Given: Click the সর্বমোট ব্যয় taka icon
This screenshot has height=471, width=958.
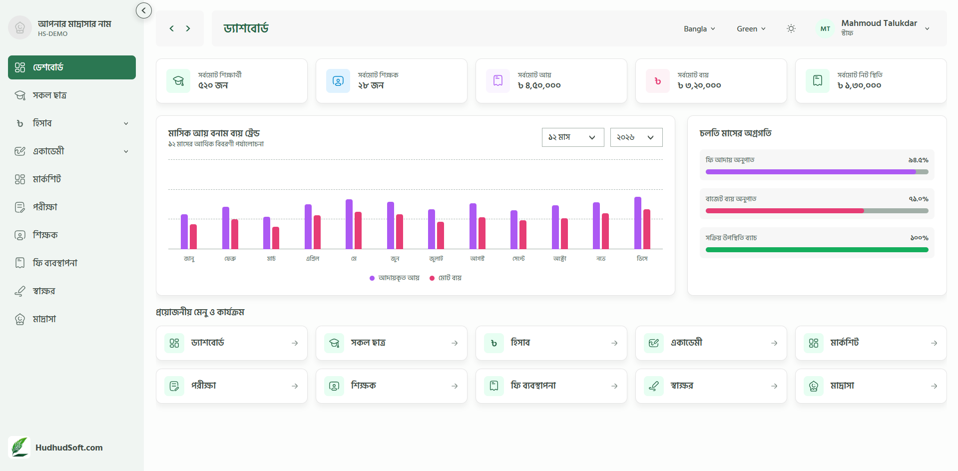Looking at the screenshot, I should (658, 81).
